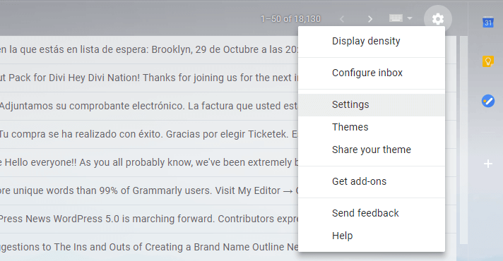Open the keyboard input tools icon
The image size is (503, 261).
[396, 18]
